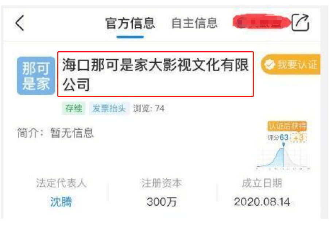
Task: Open the 那可是家 company logo
Action: click(36, 76)
